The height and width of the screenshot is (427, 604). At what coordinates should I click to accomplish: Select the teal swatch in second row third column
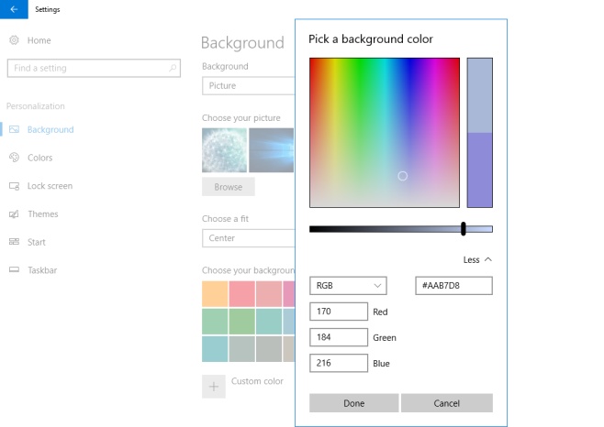click(269, 322)
